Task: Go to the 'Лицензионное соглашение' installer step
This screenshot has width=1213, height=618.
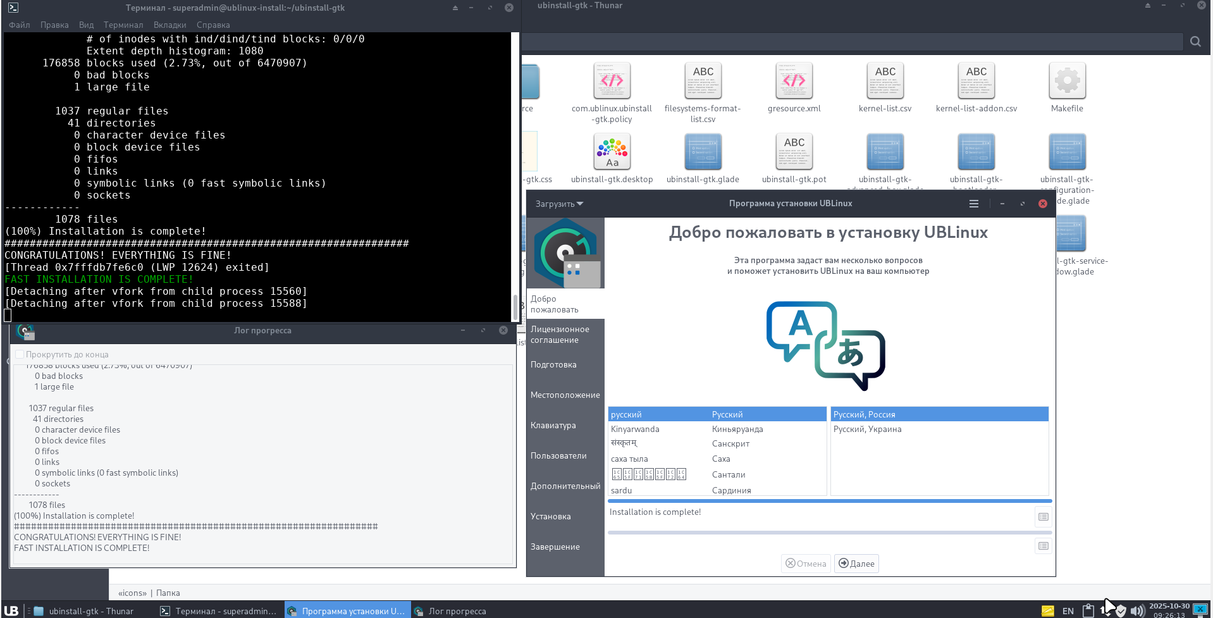Action: pyautogui.click(x=565, y=335)
